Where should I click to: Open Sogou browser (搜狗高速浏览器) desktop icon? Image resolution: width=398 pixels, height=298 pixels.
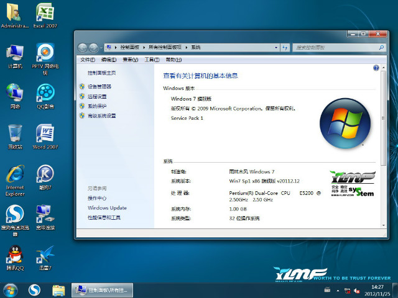coord(15,220)
